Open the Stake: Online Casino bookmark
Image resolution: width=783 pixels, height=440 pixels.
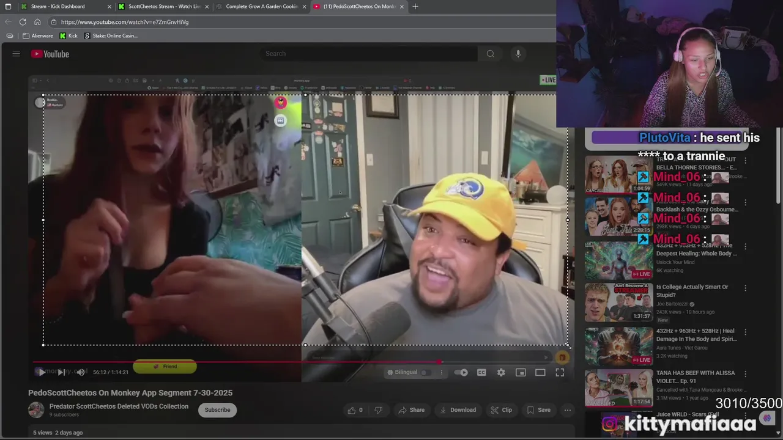111,35
